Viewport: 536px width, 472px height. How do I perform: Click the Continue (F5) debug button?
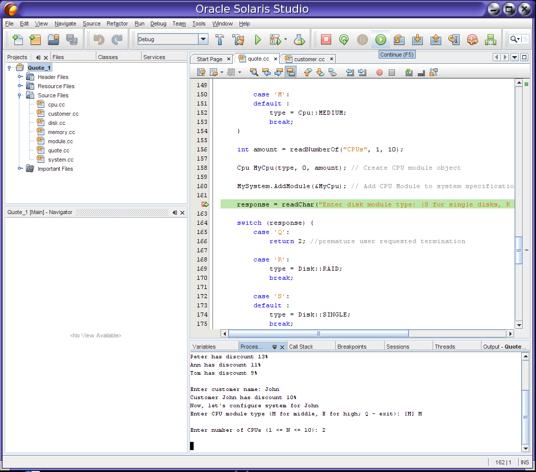(x=381, y=39)
